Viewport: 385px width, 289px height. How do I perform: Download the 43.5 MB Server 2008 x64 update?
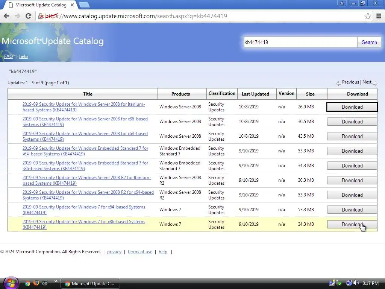(352, 136)
